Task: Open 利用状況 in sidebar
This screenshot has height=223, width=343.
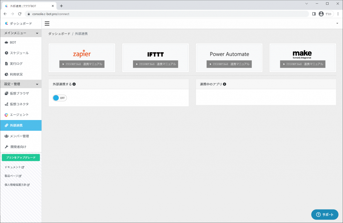Action: (x=21, y=74)
